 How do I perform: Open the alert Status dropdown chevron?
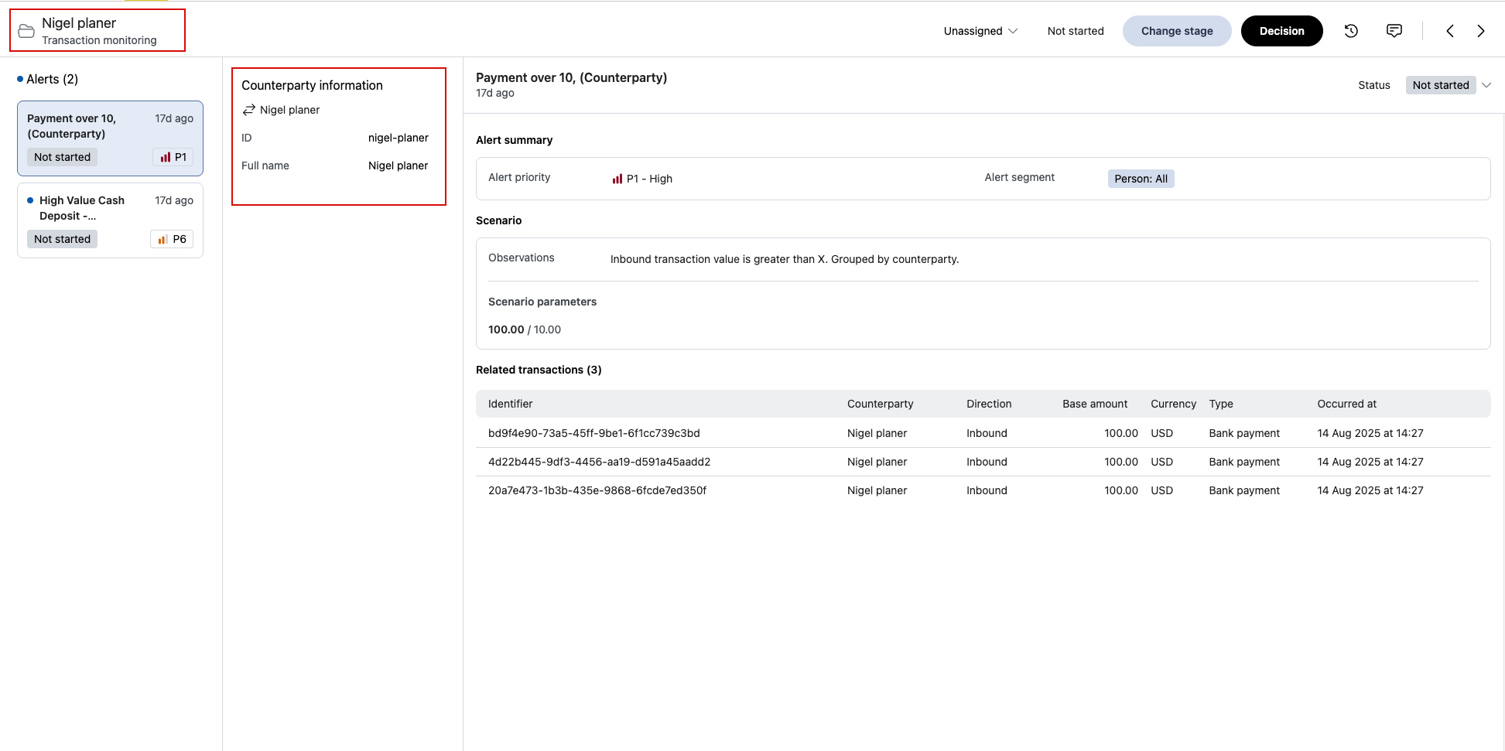click(x=1486, y=85)
